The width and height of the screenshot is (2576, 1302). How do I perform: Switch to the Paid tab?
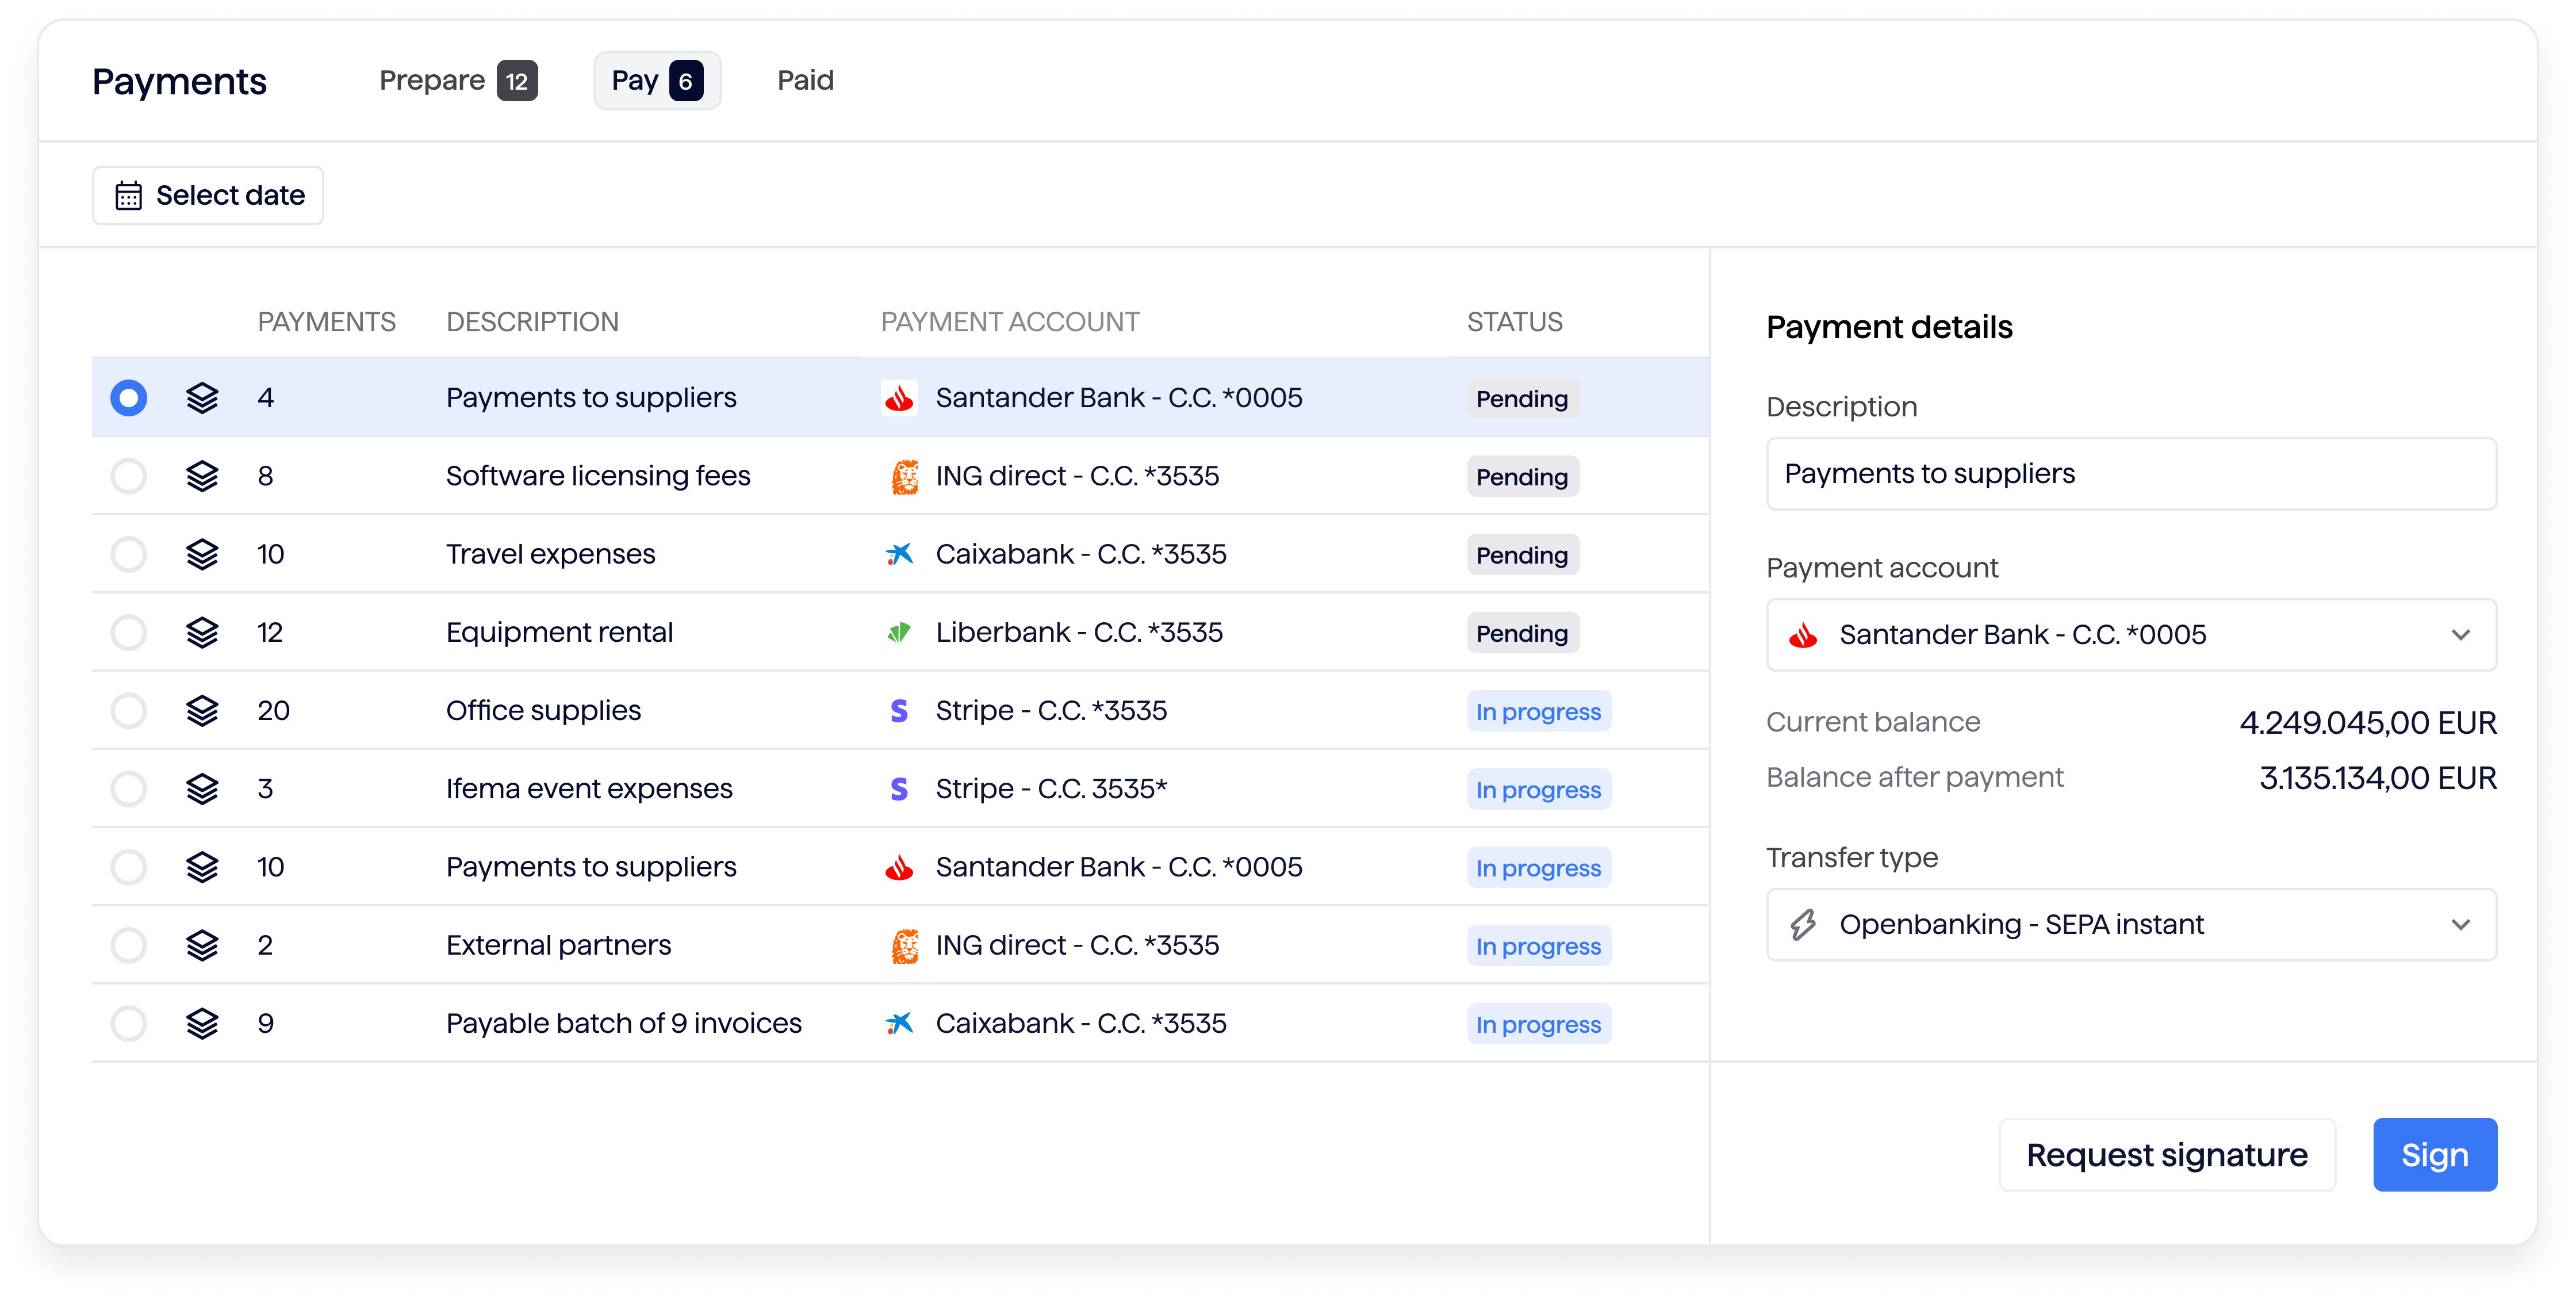805,80
